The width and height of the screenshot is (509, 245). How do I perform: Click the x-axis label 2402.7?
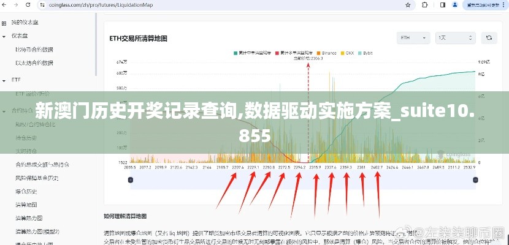pos(377,168)
